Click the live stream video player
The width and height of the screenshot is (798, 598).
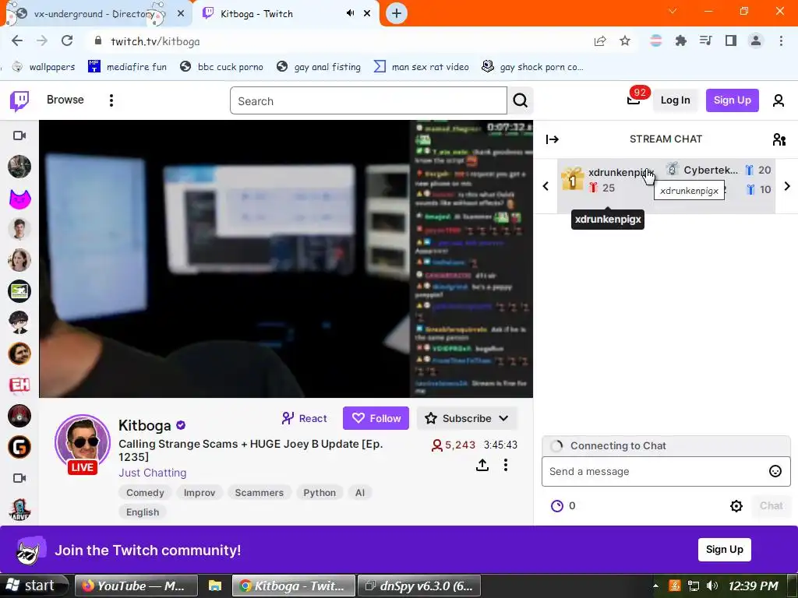click(286, 259)
